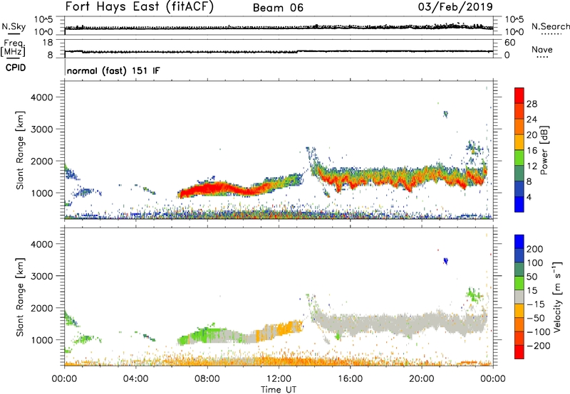Click the date 03/Feb/2019

coord(455,6)
